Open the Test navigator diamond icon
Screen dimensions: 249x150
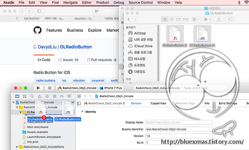tap(47, 96)
